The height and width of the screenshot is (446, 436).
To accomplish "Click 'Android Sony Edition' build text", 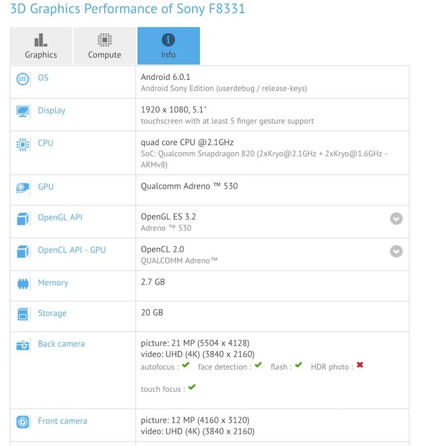I will 224,88.
